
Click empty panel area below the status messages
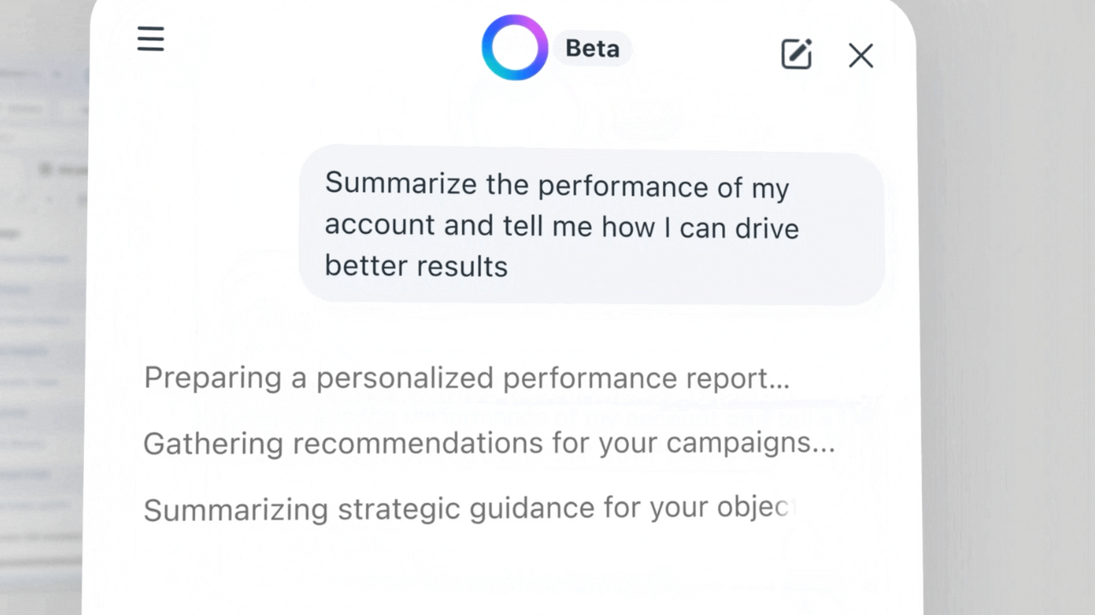[x=505, y=572]
